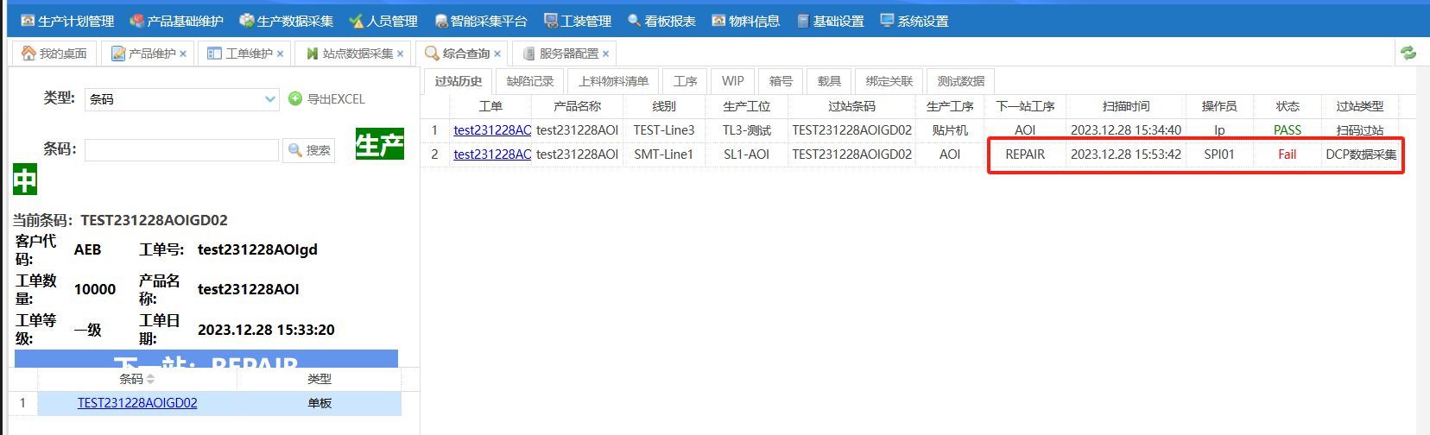The width and height of the screenshot is (1430, 435).
Task: Click the Export EXCEL green icon
Action: pos(295,99)
